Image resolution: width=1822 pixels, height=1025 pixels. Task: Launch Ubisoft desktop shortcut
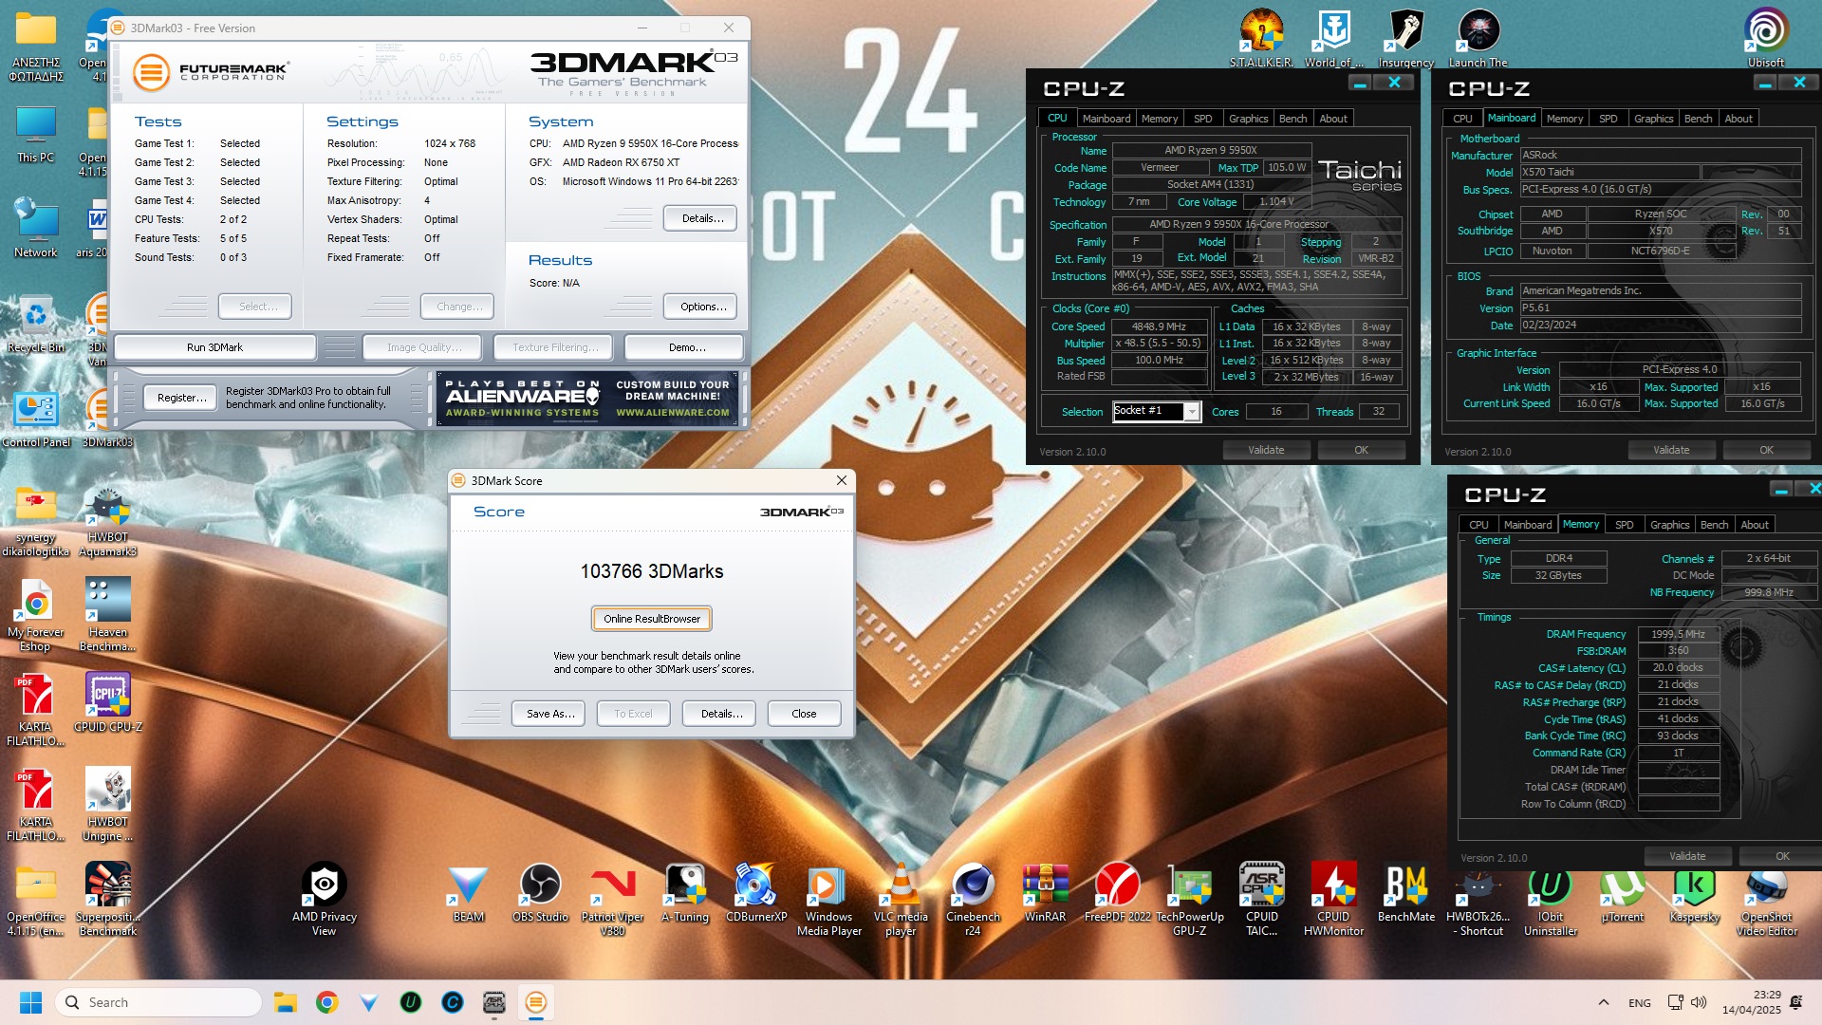click(x=1766, y=39)
